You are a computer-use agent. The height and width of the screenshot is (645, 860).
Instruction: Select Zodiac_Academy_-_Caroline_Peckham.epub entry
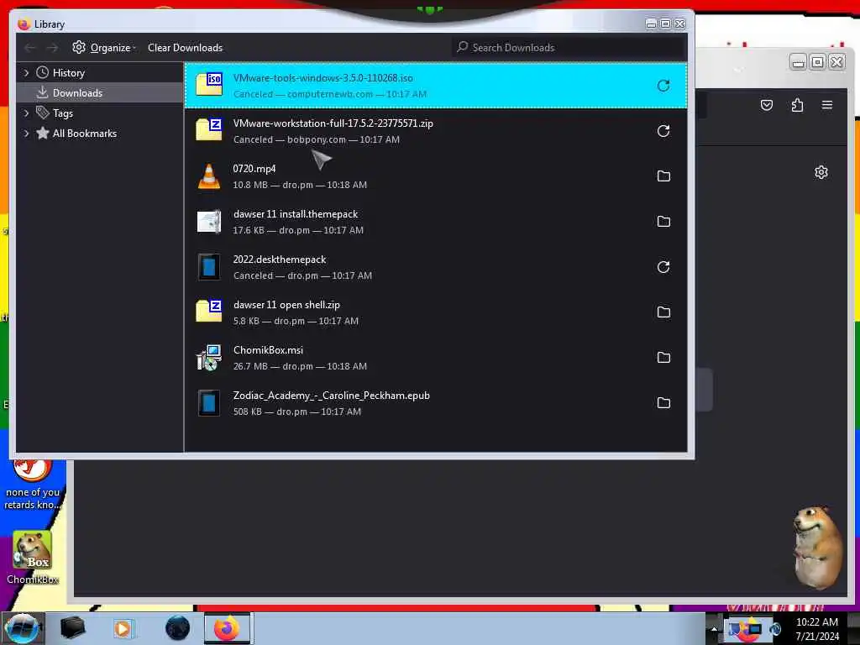[x=436, y=403]
